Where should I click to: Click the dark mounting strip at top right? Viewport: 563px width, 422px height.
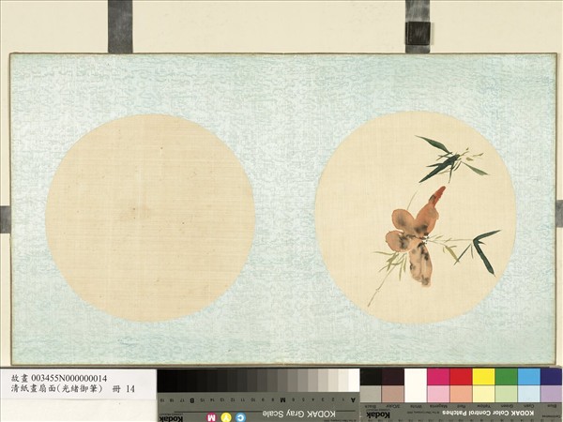(418, 25)
